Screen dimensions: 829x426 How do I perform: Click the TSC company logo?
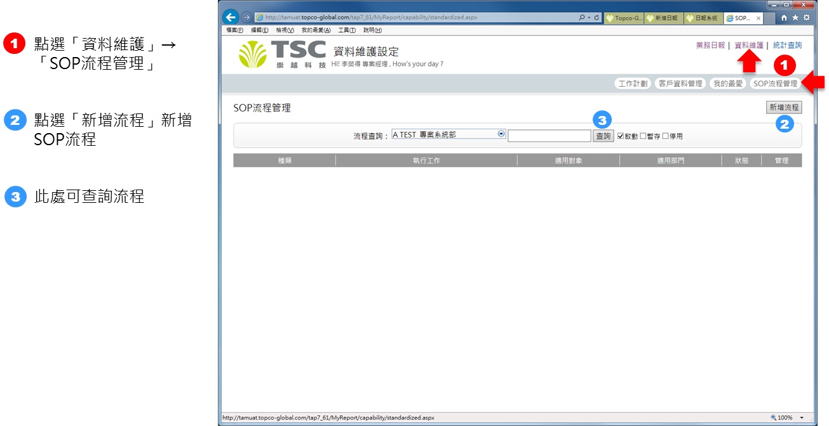283,55
